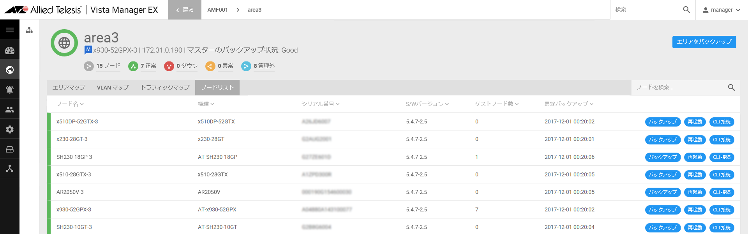Sort by S/Wバージョン column header

click(x=427, y=104)
